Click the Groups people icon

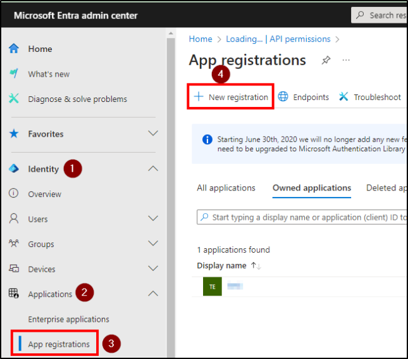[x=14, y=243]
